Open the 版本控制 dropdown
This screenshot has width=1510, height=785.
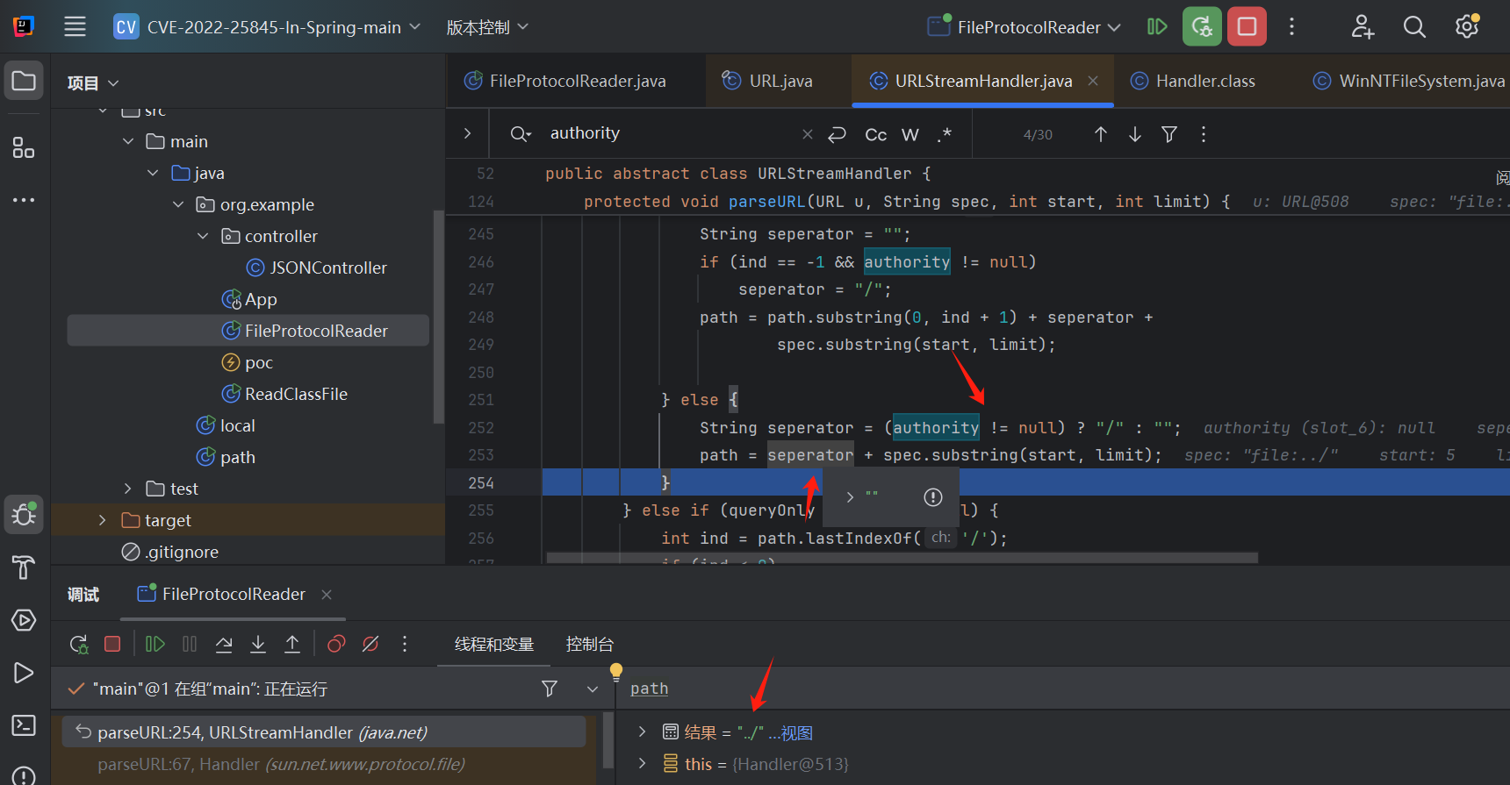tap(487, 27)
